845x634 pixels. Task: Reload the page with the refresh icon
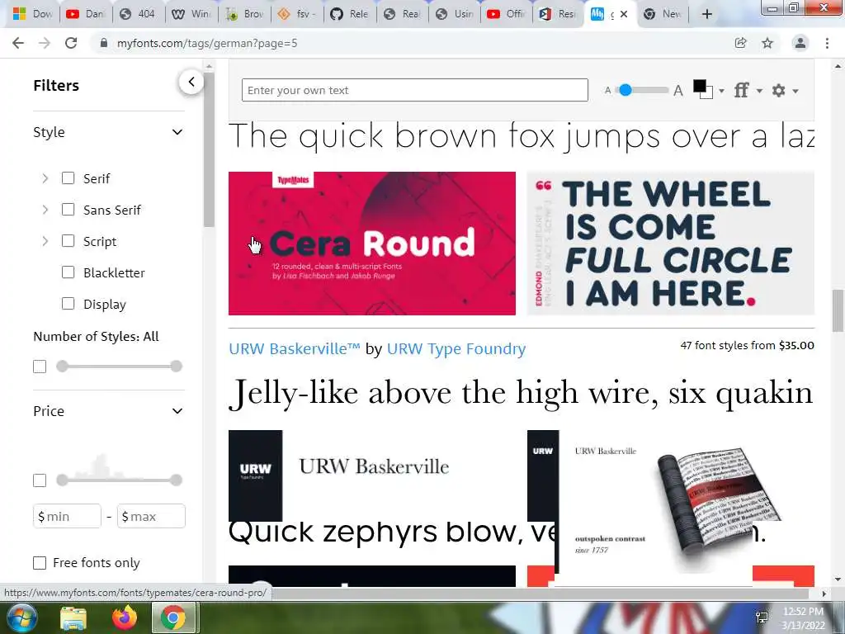coord(71,43)
